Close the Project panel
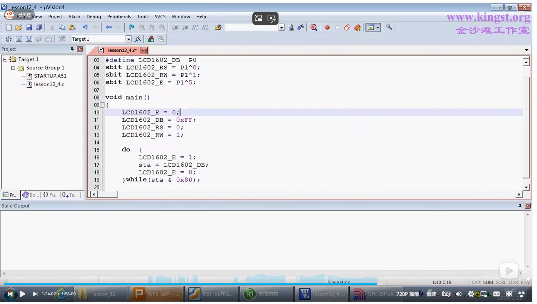The height and width of the screenshot is (304, 537). coord(80,49)
